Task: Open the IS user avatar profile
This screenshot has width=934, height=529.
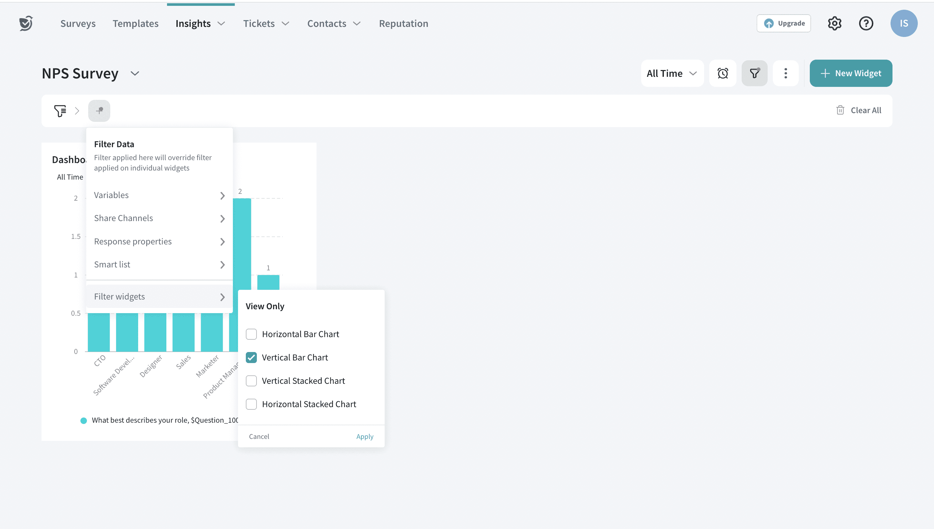Action: click(x=904, y=23)
